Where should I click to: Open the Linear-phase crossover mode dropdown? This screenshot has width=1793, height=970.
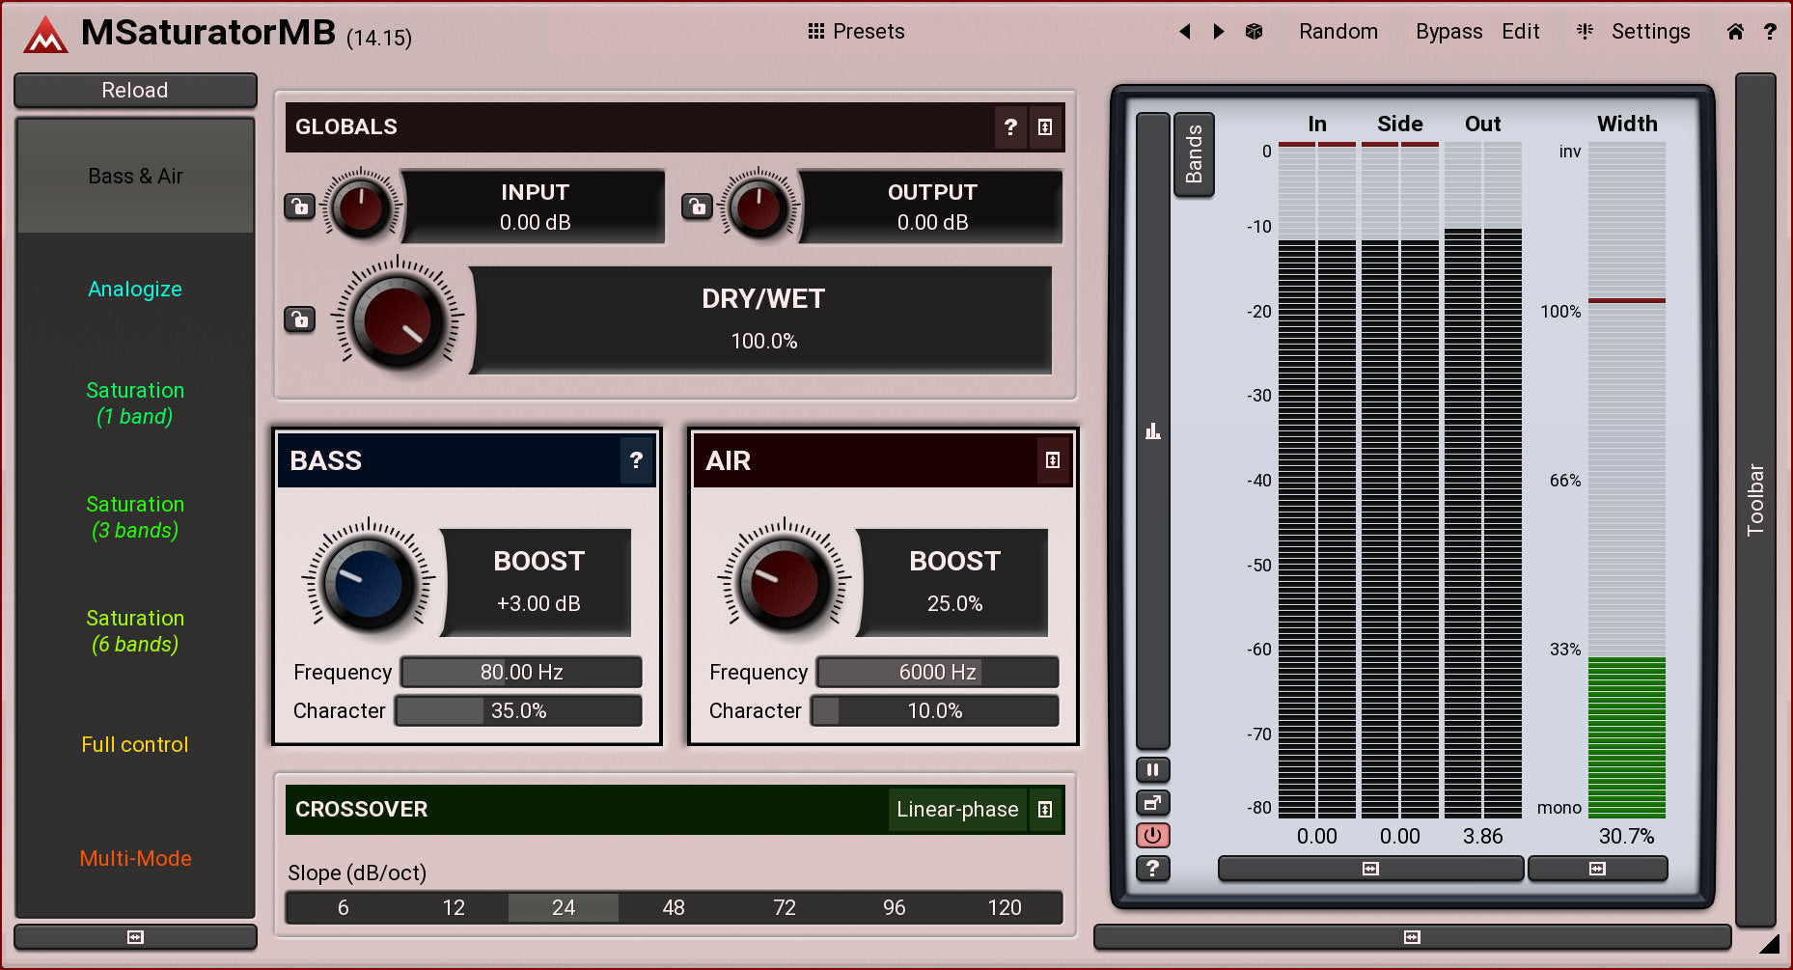957,810
